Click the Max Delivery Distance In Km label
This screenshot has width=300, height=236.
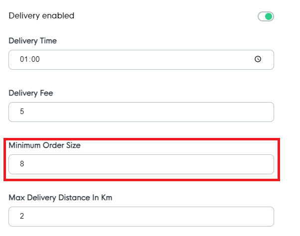click(x=60, y=198)
